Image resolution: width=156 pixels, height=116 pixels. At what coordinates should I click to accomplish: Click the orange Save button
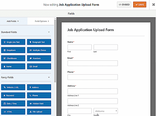140,5
